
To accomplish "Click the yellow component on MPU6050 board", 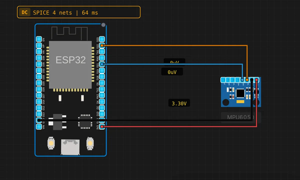I will pyautogui.click(x=240, y=102).
